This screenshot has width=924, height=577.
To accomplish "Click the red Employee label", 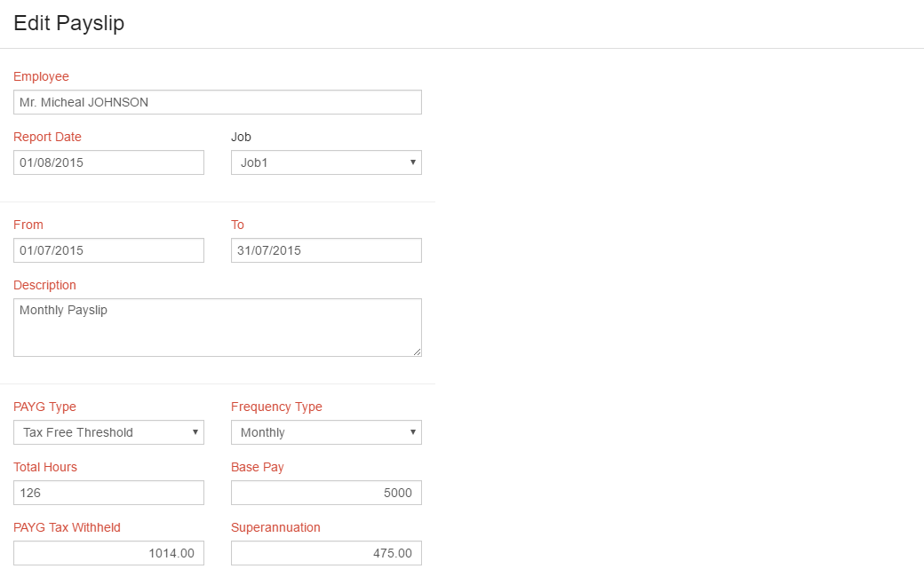I will point(41,76).
